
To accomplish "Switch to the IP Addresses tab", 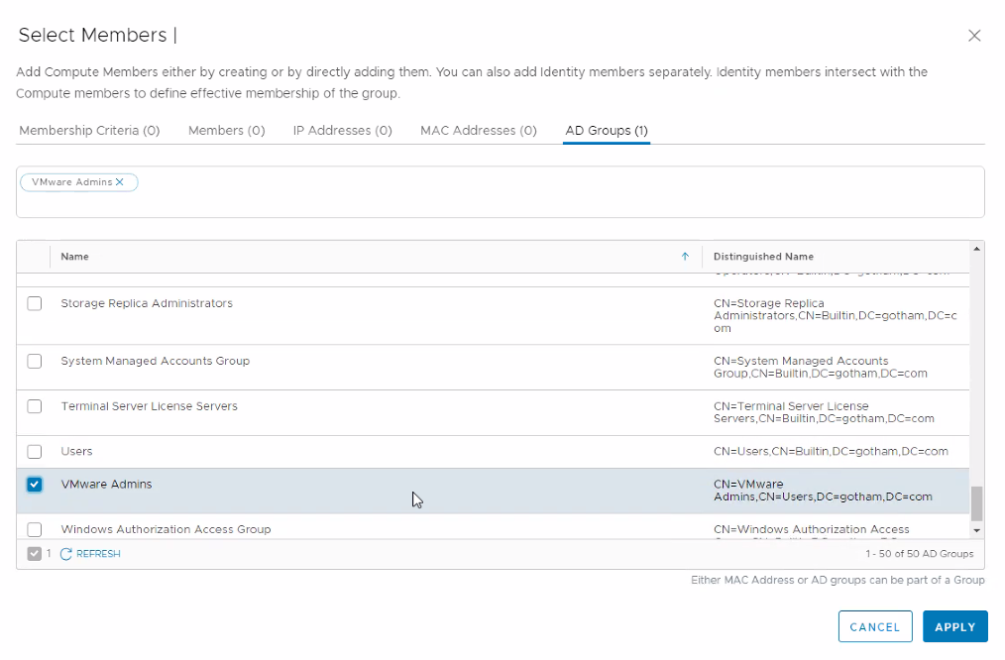I will (x=342, y=131).
